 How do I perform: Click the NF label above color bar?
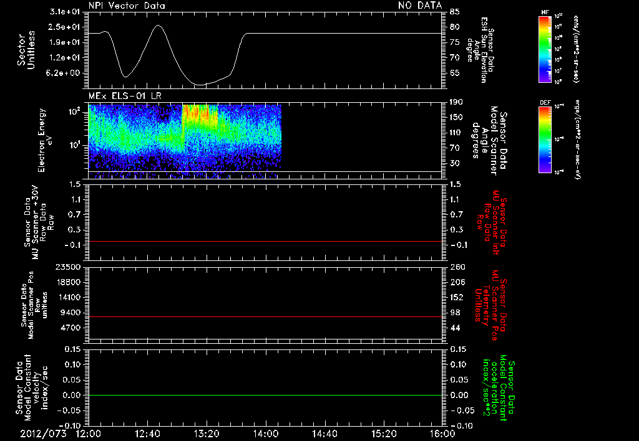click(545, 12)
